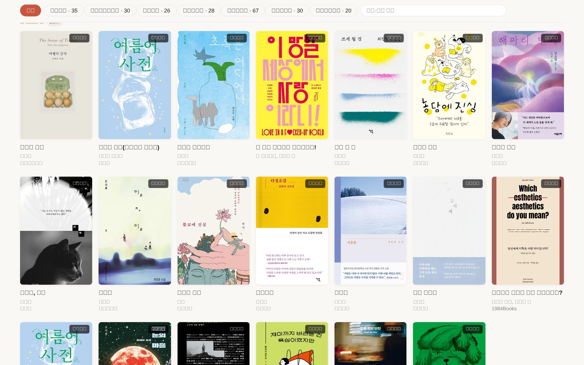Open the blue bottle and camel cover
This screenshot has width=584, height=365.
[x=213, y=85]
